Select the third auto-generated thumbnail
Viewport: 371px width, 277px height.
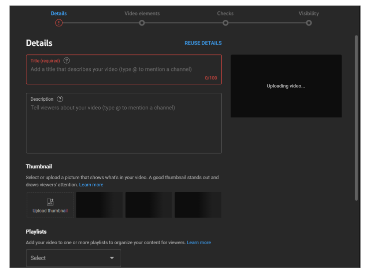(198, 205)
